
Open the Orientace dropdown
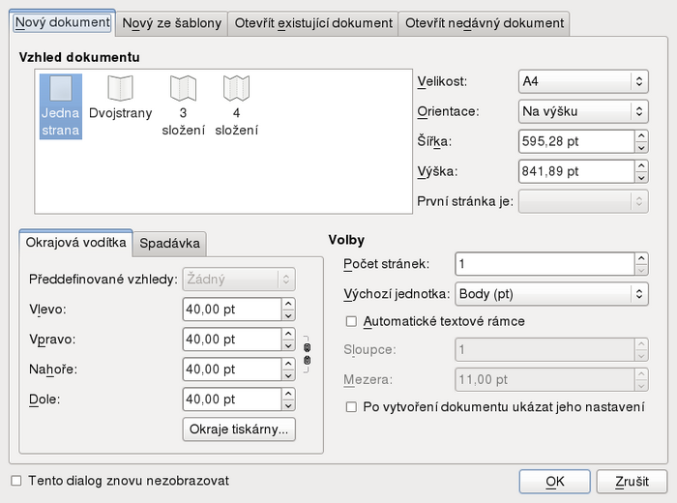click(x=582, y=111)
